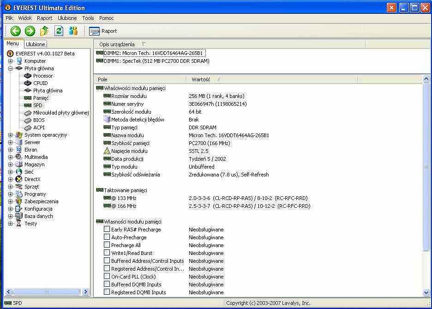The width and height of the screenshot is (432, 309).
Task: Select the Serwer tree icon
Action: point(19,142)
